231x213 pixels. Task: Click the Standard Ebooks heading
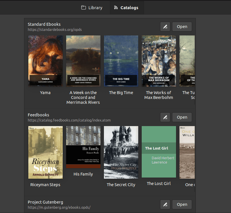tap(44, 24)
